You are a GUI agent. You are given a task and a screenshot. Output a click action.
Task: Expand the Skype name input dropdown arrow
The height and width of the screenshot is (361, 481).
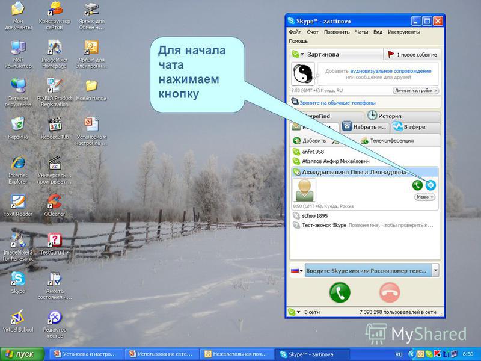pos(435,270)
